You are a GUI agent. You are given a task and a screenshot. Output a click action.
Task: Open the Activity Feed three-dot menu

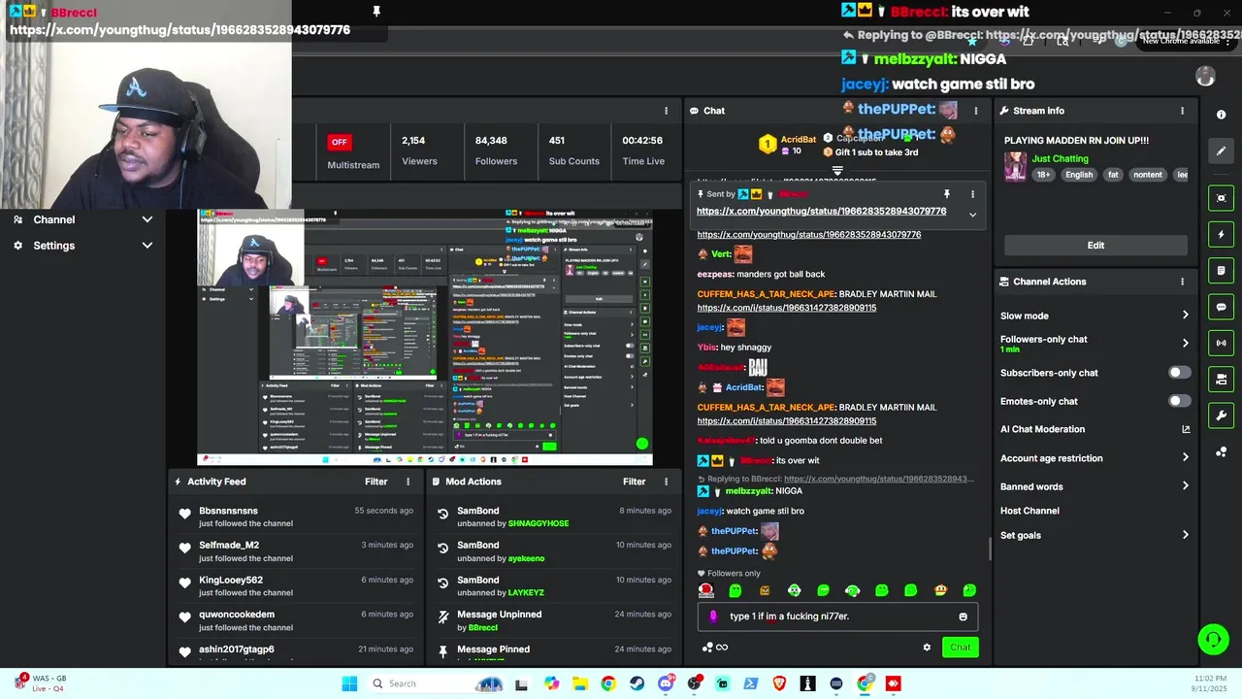[408, 482]
